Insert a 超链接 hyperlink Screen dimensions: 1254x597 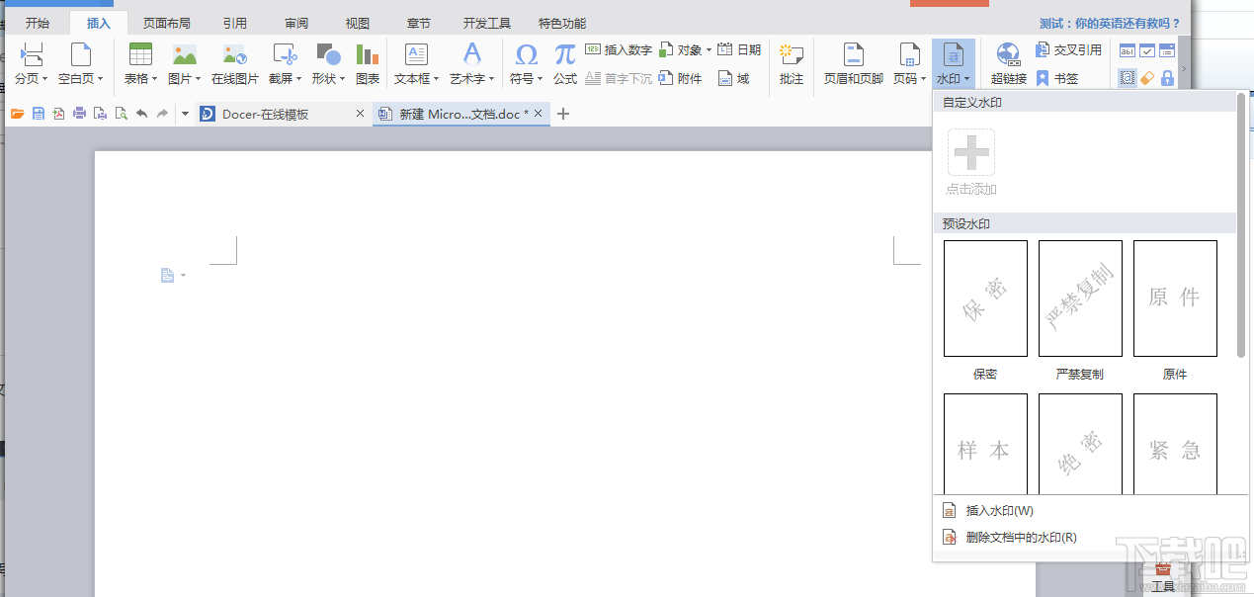click(x=1008, y=62)
